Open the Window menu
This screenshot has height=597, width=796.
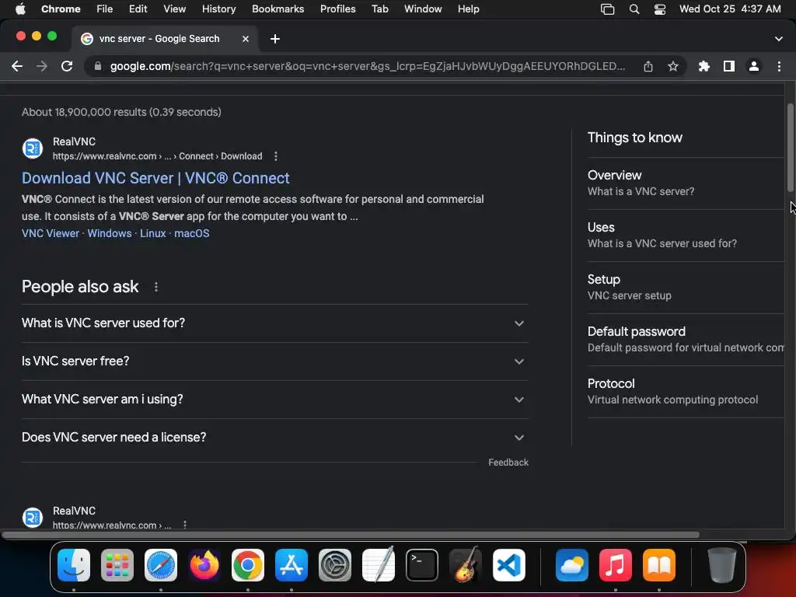[423, 9]
